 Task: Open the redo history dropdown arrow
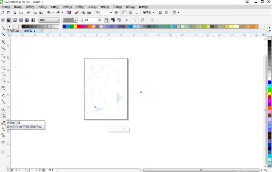pyautogui.click(x=63, y=12)
